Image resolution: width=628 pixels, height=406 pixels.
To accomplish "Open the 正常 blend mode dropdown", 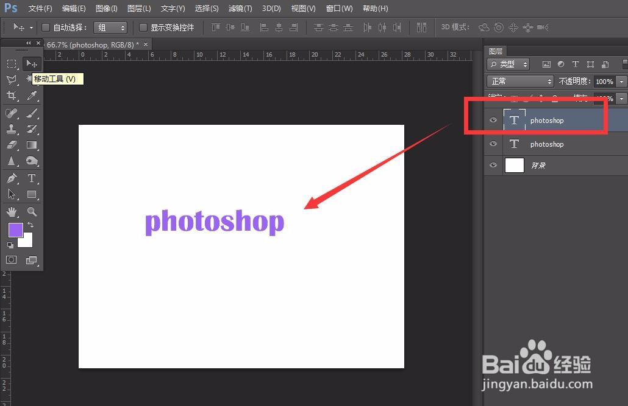I will click(520, 81).
